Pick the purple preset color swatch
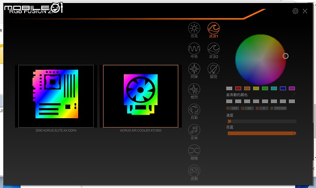Viewport: 316px width, 188px height. coord(292,88)
